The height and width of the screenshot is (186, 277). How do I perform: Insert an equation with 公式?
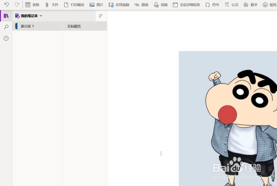click(231, 5)
